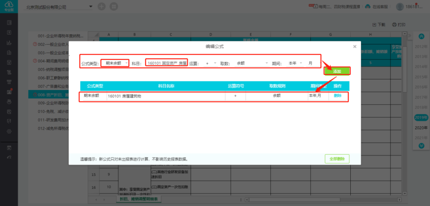Click the double-arrow collapse icon by year panel
Image resolution: width=430 pixels, height=206 pixels.
(409, 36)
